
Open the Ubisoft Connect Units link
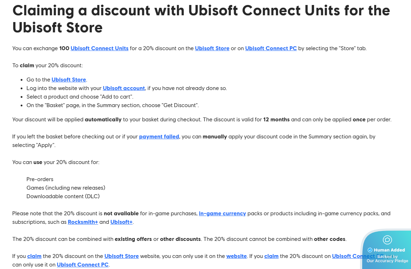click(x=99, y=48)
